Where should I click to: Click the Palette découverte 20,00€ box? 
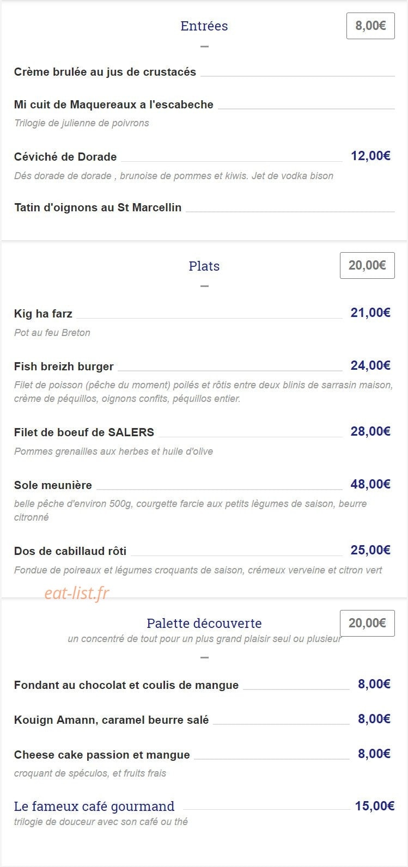[367, 623]
